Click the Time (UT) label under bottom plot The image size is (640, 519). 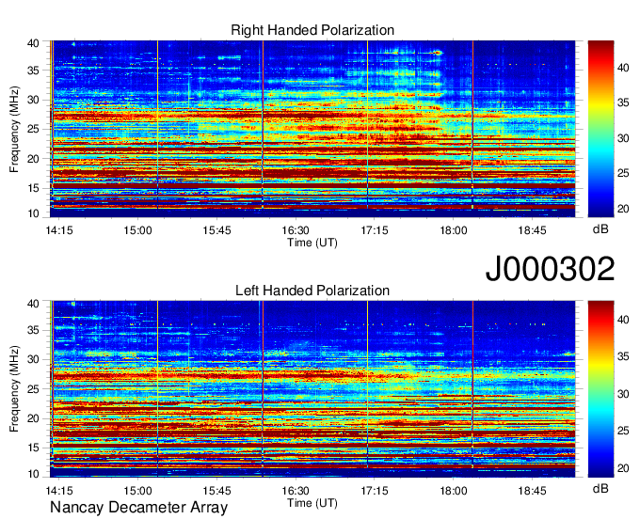312,503
